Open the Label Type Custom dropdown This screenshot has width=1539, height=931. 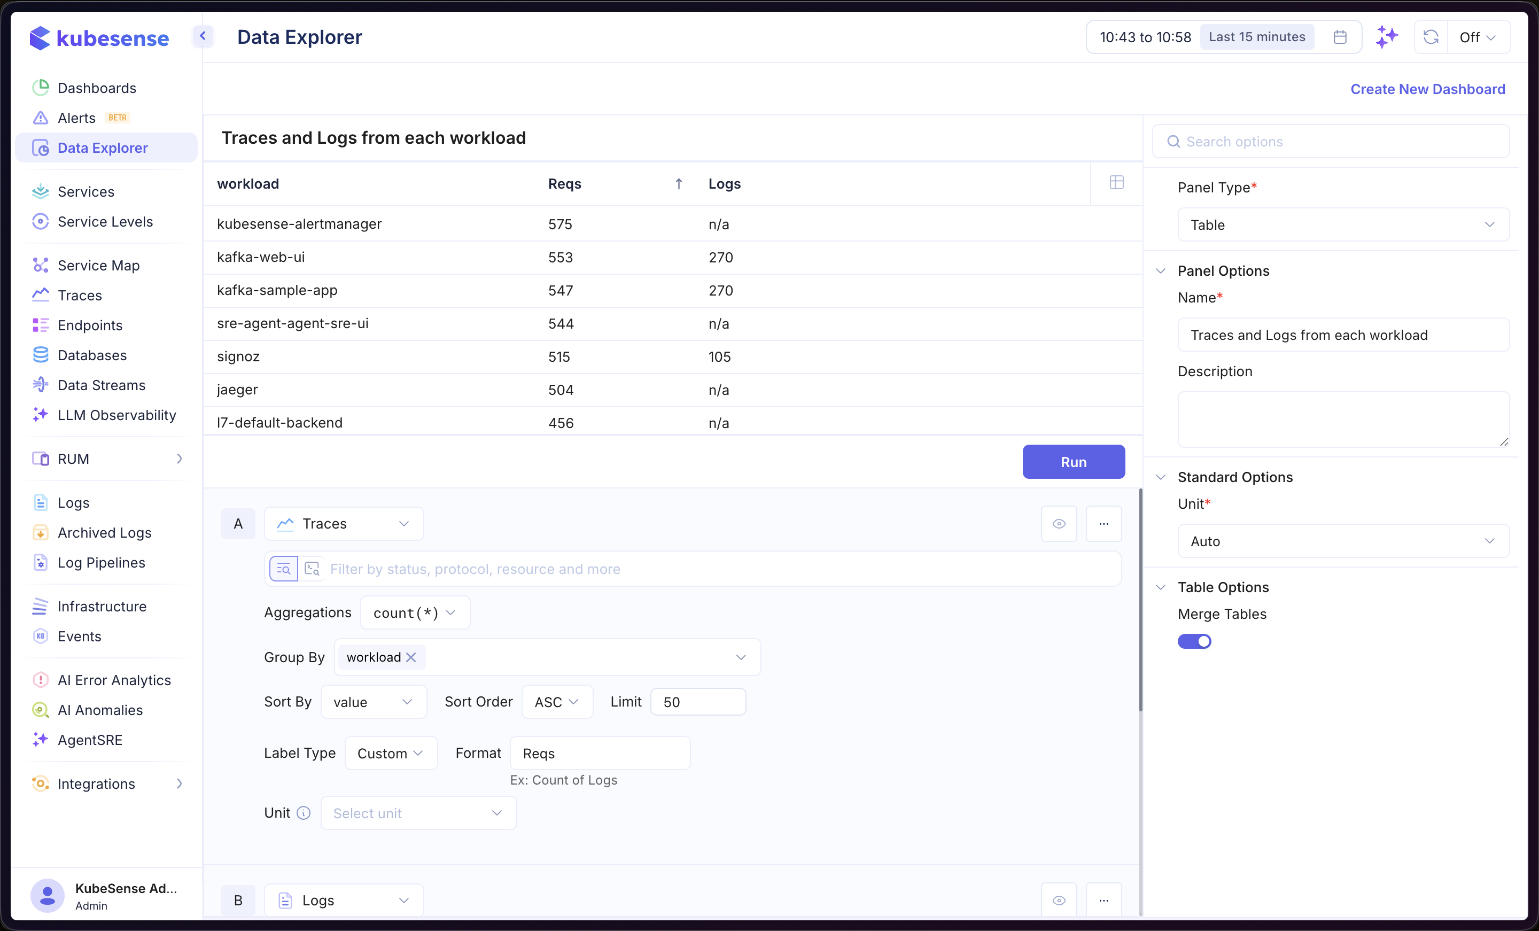pos(391,753)
